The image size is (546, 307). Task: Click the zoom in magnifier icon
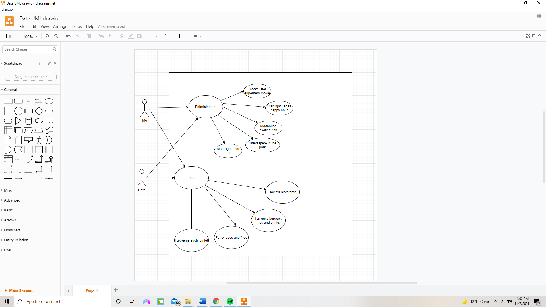[x=48, y=36]
